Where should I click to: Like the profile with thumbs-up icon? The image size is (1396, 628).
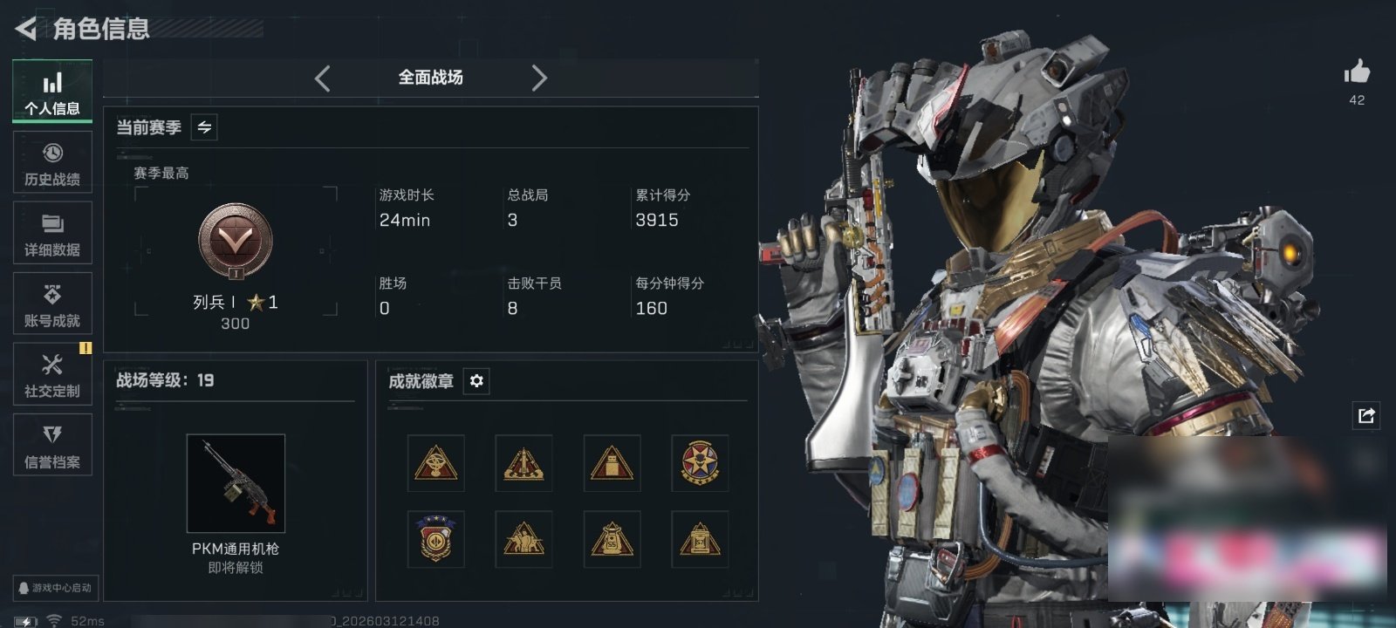click(1357, 72)
